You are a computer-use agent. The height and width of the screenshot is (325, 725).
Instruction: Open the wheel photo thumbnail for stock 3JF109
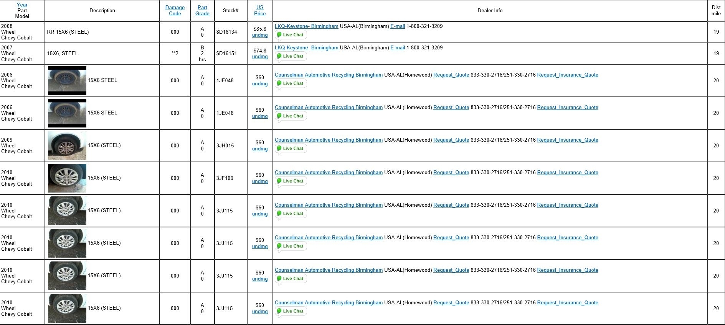(x=67, y=178)
